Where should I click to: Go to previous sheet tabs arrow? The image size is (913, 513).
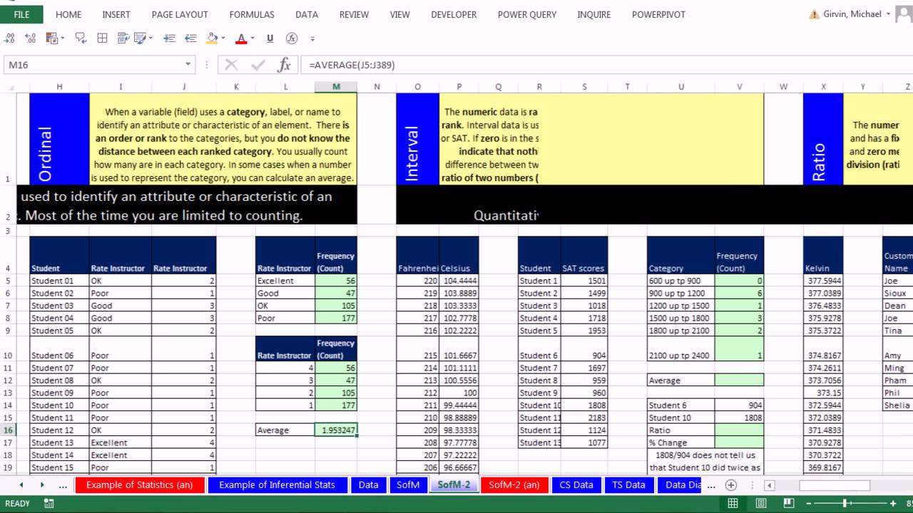(x=21, y=485)
